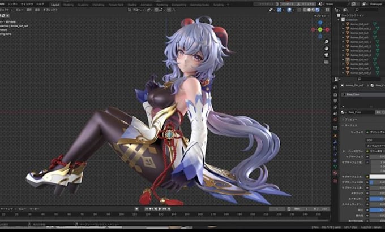Expand the プレビュー panel
Image resolution: width=385 pixels, height=232 pixels.
click(350, 119)
